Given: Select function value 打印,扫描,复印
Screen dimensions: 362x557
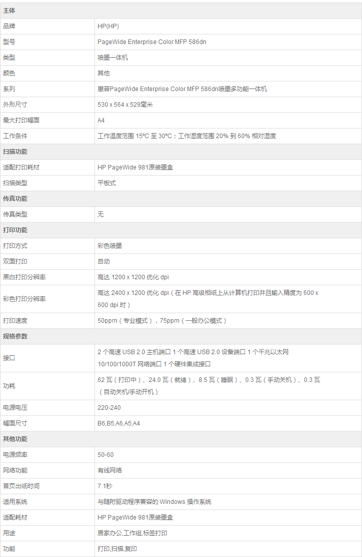Looking at the screenshot, I should click(117, 549).
